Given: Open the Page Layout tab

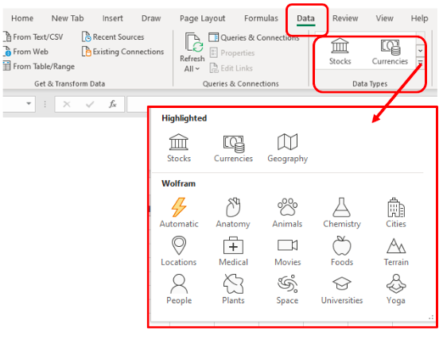Looking at the screenshot, I should [202, 18].
